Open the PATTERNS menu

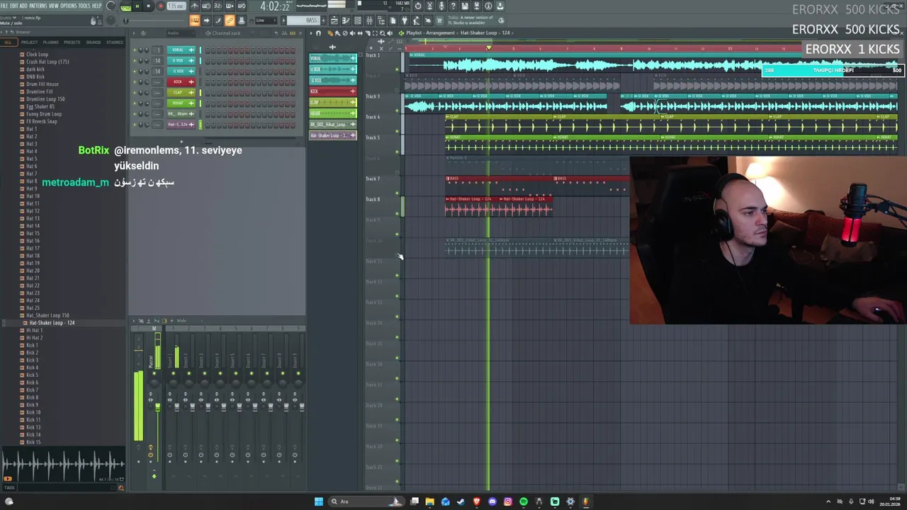[38, 6]
